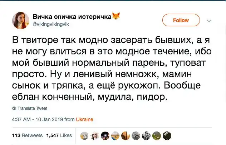
Task: Click the Ukraine location link
Action: 85,120
